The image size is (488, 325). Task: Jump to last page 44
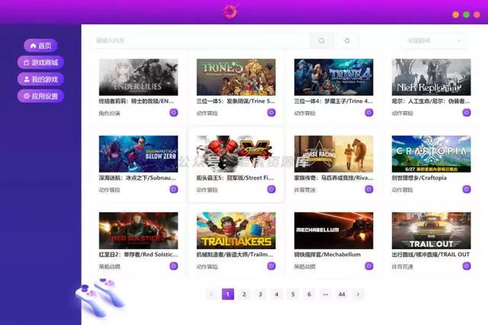coord(342,295)
